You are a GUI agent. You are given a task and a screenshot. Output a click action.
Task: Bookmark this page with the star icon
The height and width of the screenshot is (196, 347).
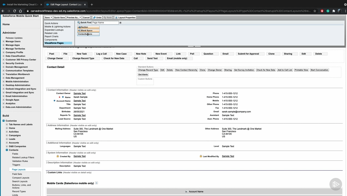coord(315,11)
